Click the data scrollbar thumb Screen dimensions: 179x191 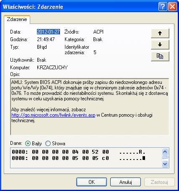165,157
